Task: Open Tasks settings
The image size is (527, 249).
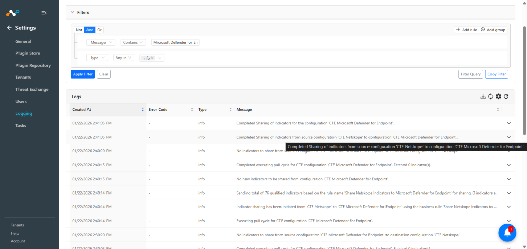Action: (21, 126)
